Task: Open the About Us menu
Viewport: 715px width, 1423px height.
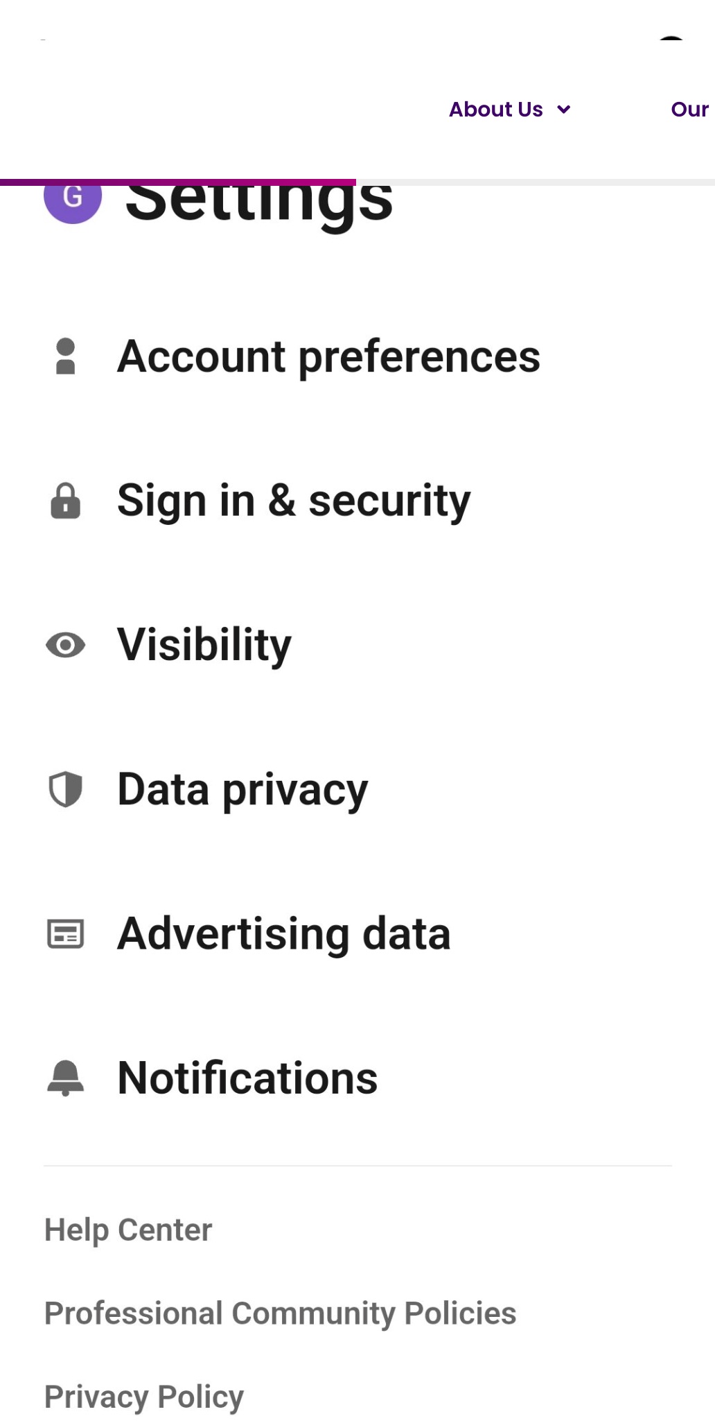Action: tap(496, 110)
